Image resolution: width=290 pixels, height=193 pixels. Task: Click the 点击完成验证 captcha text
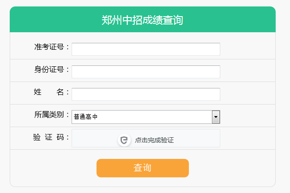click(154, 140)
